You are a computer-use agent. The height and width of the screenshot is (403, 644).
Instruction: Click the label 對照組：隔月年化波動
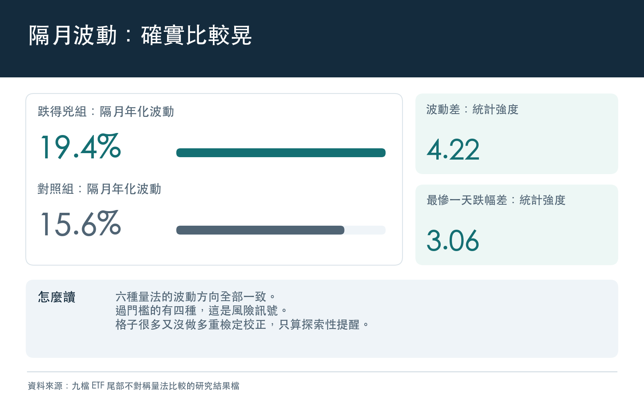(99, 189)
